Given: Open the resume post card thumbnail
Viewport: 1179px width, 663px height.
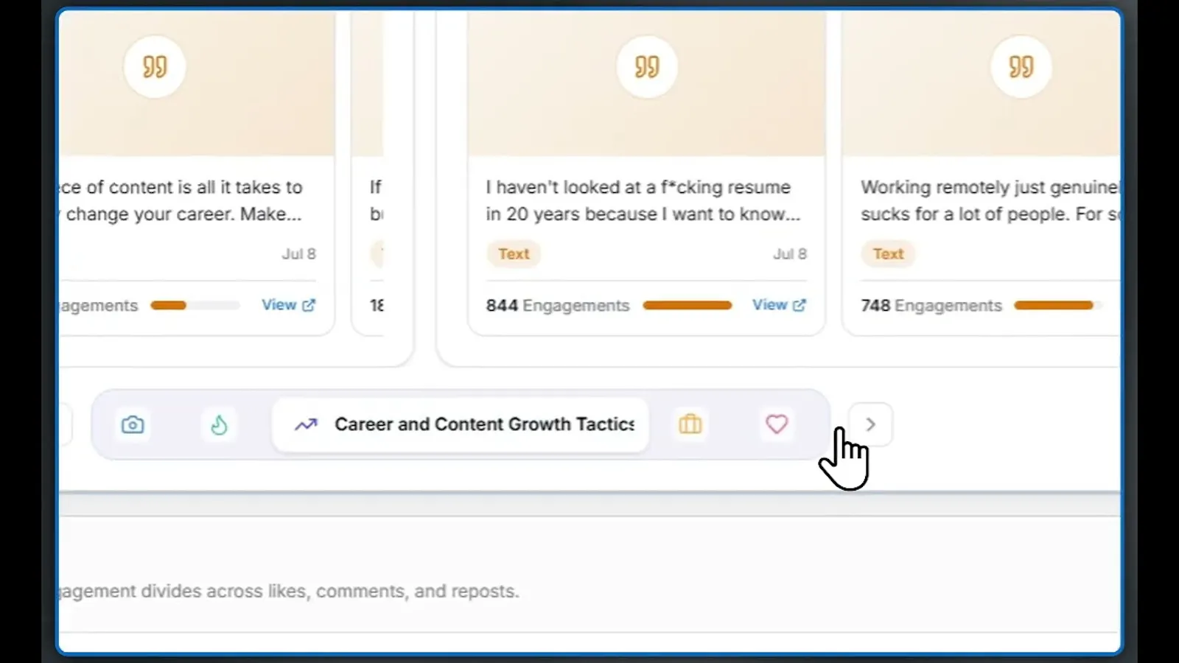Looking at the screenshot, I should pos(646,83).
